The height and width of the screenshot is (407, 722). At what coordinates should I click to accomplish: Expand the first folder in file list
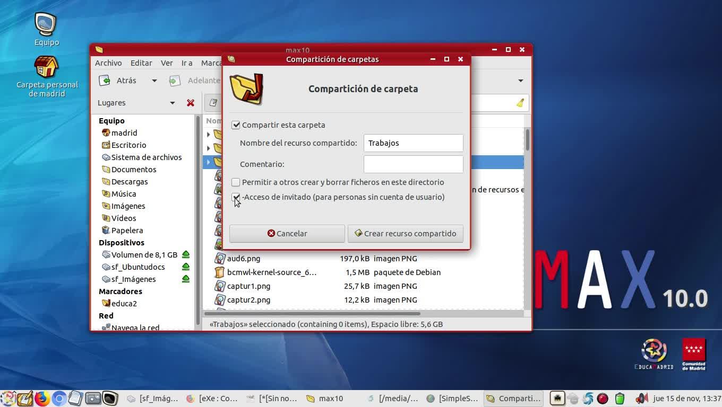pyautogui.click(x=209, y=135)
